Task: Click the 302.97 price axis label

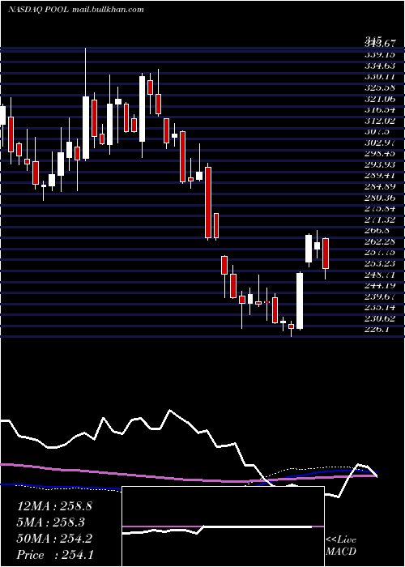Action: (x=380, y=142)
